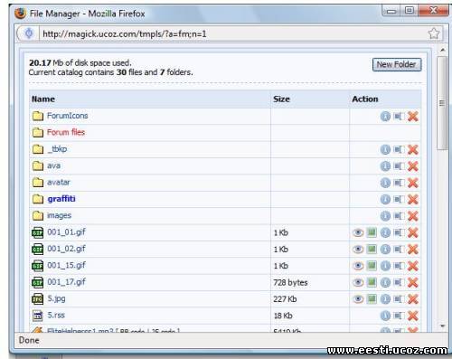
Task: Click the green image icon for 001_01.gif
Action: coord(372,232)
